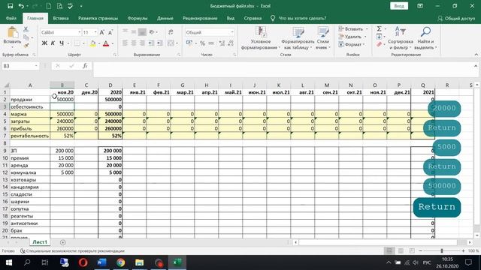Align cell text to the right
481x270 pixels.
coord(142,43)
